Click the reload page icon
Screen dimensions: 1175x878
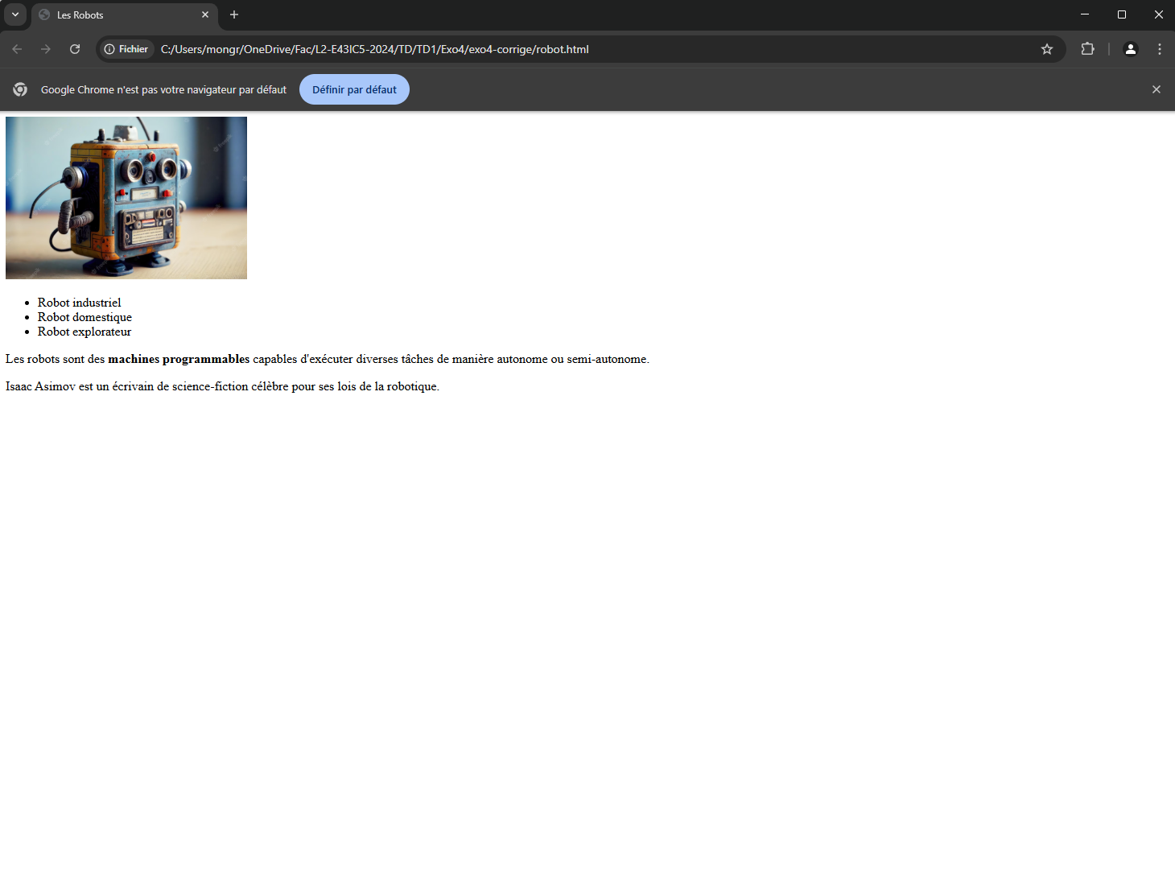pos(75,49)
